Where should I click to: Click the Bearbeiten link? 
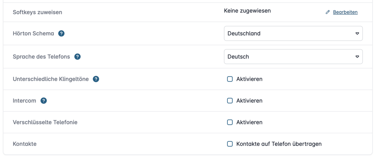click(x=345, y=12)
